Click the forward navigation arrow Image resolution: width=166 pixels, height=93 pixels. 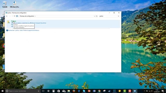click(10, 16)
